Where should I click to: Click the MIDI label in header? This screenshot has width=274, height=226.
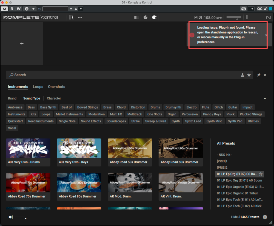(x=198, y=18)
